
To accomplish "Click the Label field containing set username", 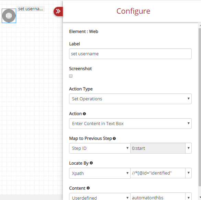I will (130, 54).
